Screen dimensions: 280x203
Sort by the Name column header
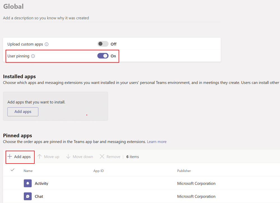pos(28,171)
